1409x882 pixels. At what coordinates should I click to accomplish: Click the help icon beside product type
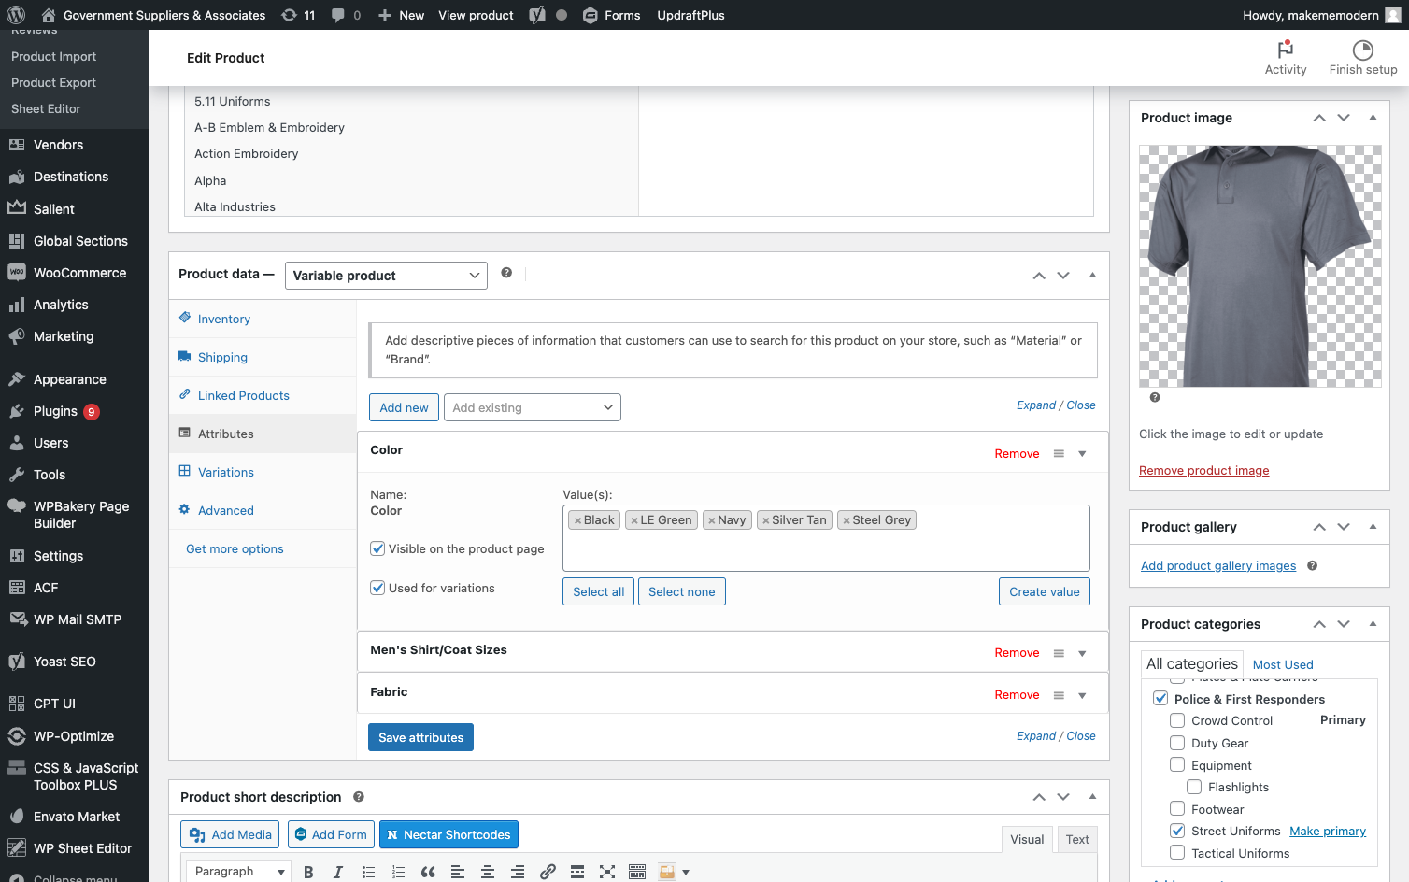pos(506,273)
